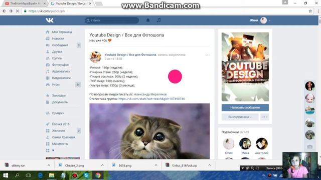Image resolution: width=321 pixels, height=180 pixels.
Task: Bookmark this page with star icon
Action: click(310, 11)
